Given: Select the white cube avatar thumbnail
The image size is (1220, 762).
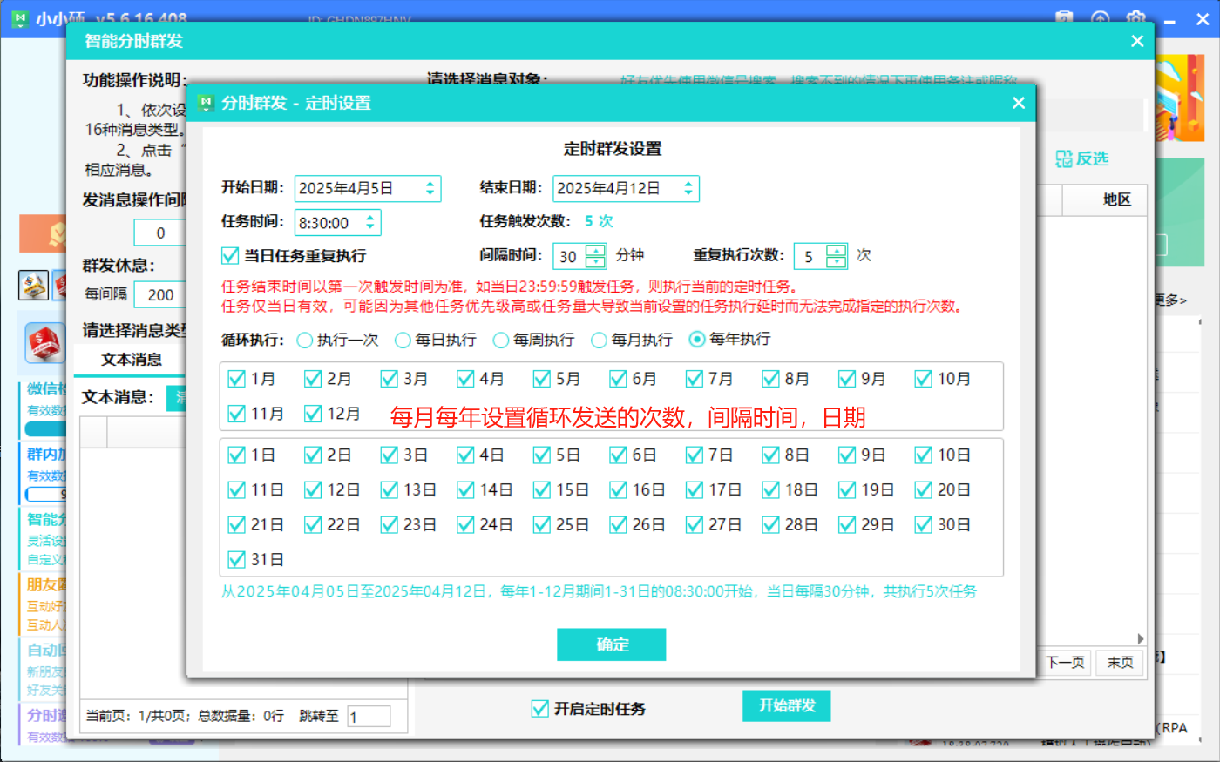Looking at the screenshot, I should pos(34,285).
